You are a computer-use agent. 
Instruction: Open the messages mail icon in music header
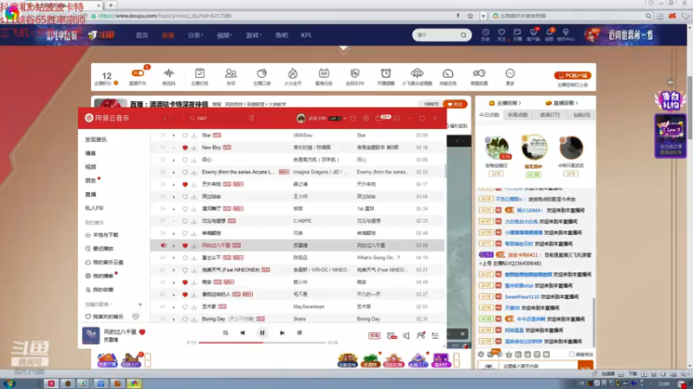tap(379, 118)
